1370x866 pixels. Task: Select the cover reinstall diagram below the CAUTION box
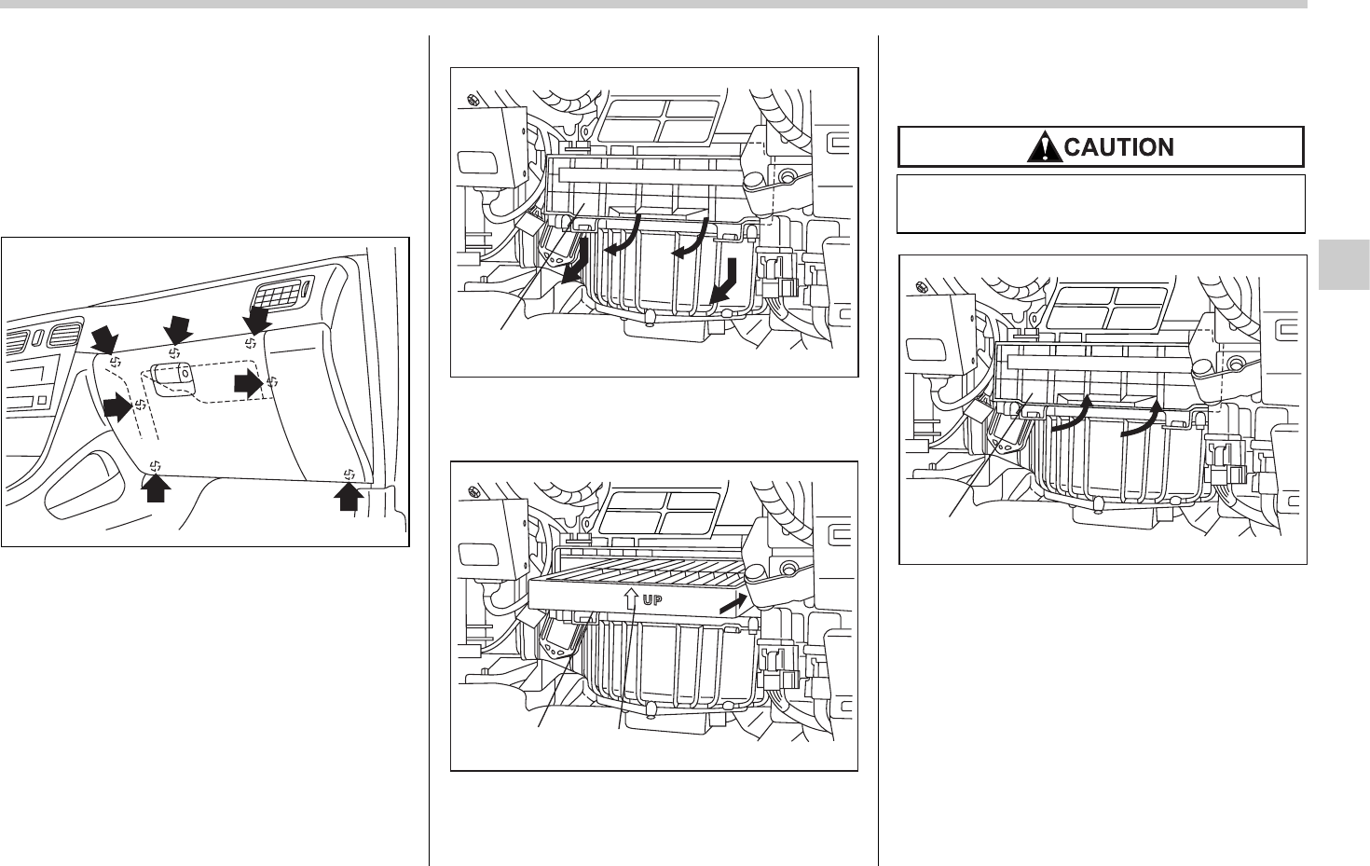(x=1103, y=409)
